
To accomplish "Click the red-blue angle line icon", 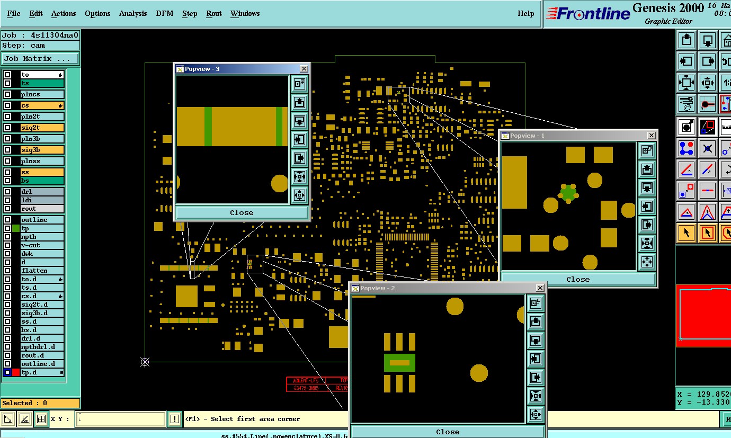I will pos(687,169).
